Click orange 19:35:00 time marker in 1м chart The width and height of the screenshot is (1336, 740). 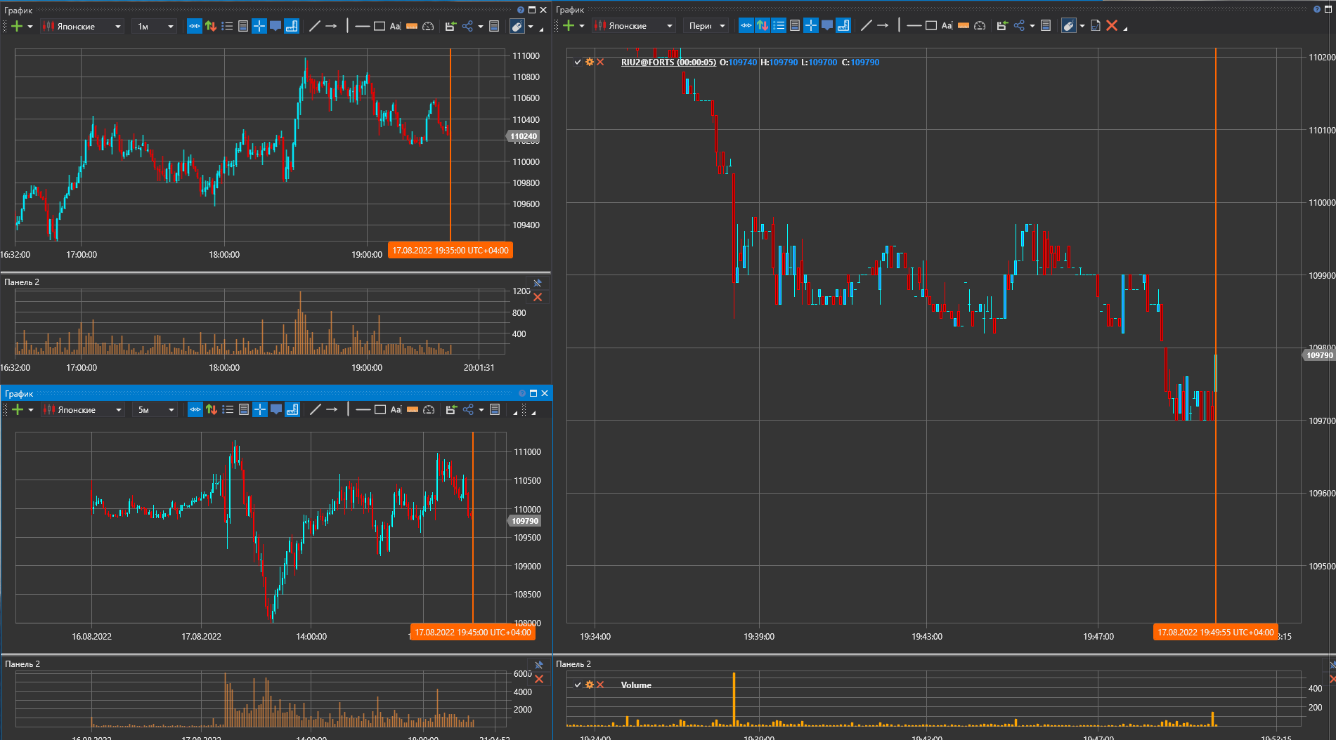click(450, 250)
